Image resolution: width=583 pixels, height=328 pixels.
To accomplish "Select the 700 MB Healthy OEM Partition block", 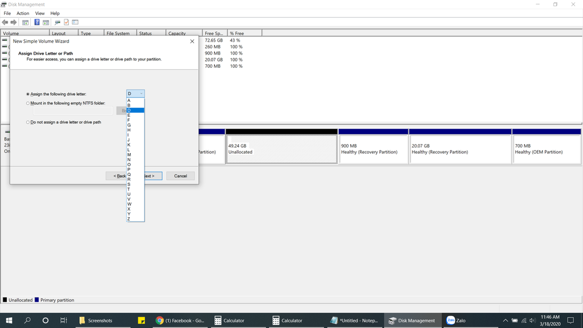I will coord(547,149).
